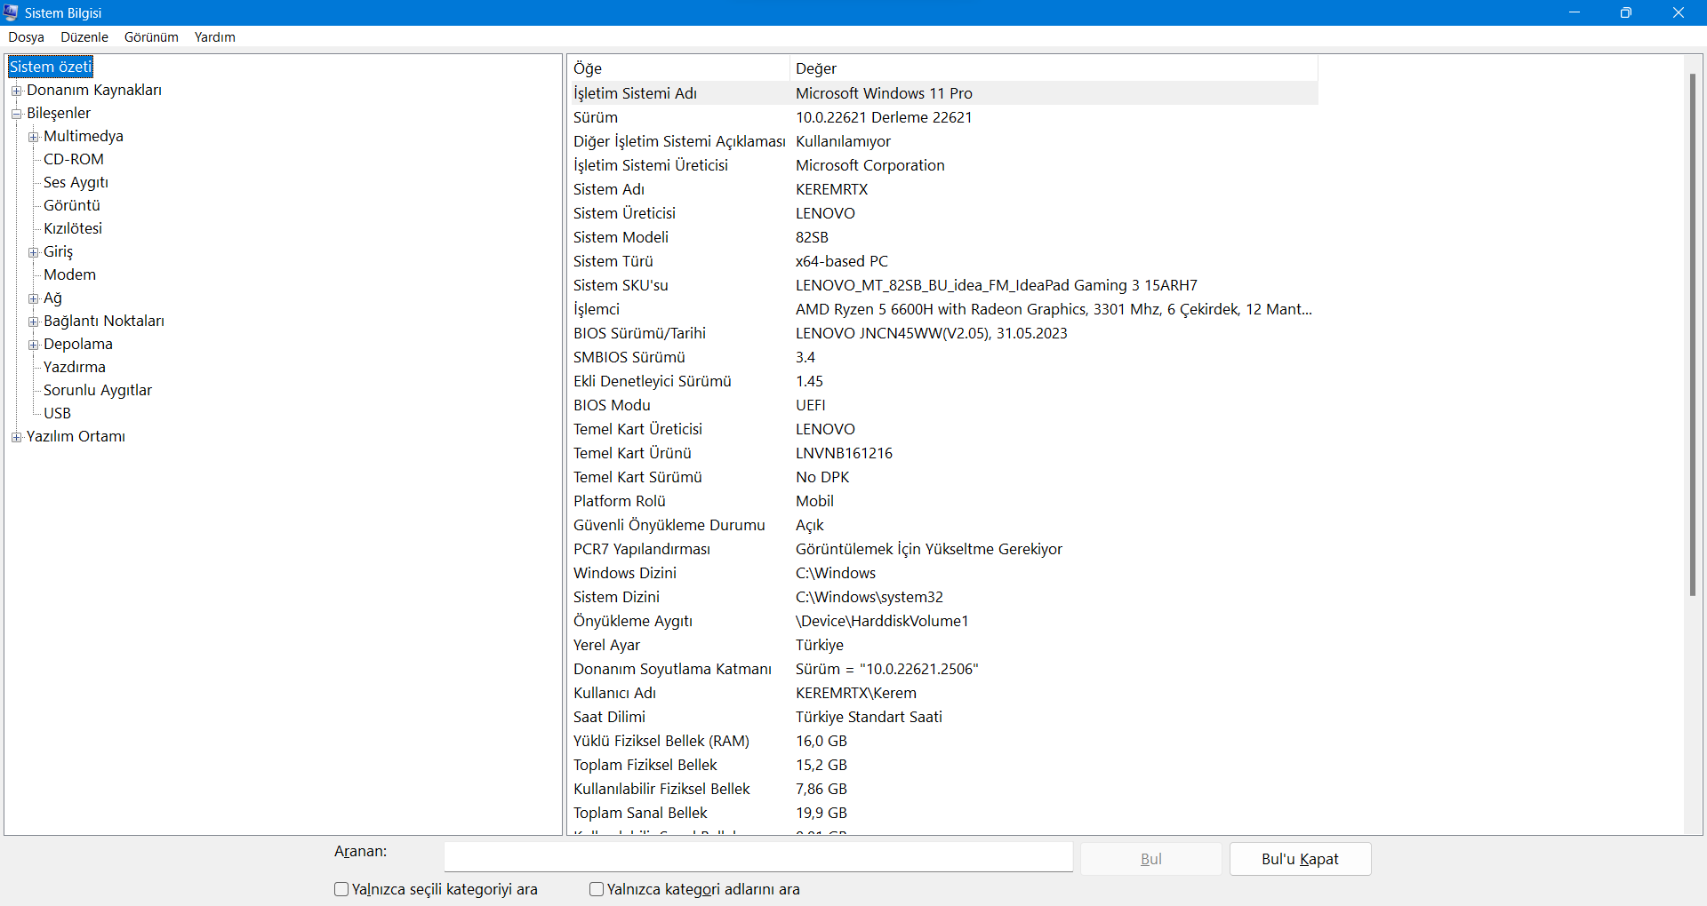Click the 'Yüklü Fiziksel Bellek (RAM)' row label

661,741
